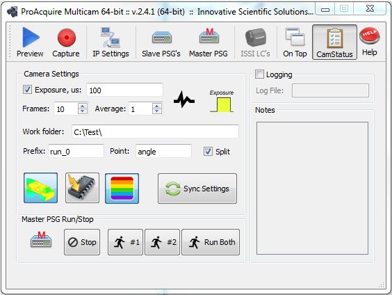Screen dimensions: 392x295
Task: Uncheck the Exposure, us checkbox
Action: pyautogui.click(x=27, y=89)
